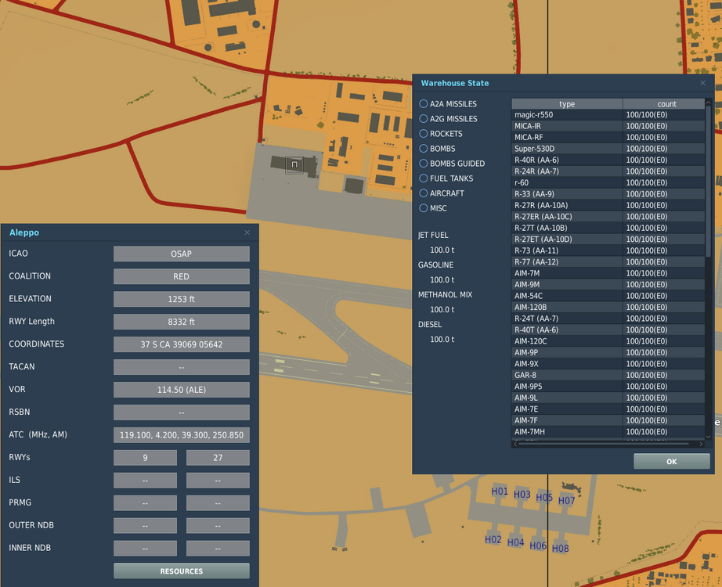Screen dimensions: 722x587
Task: Sort the table by the type column header
Action: pos(567,104)
